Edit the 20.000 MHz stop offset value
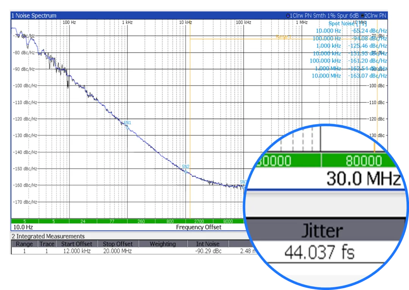The image size is (409, 290). tap(117, 251)
